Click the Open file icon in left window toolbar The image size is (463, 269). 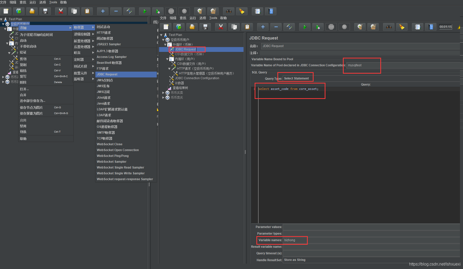(32, 11)
